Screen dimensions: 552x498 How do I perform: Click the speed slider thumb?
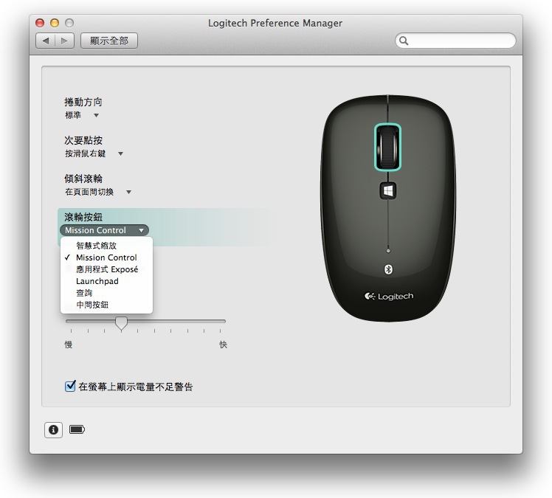121,322
